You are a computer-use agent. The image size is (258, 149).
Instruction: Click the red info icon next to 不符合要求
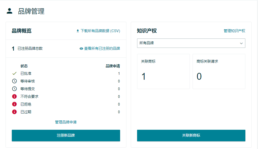(x=15, y=97)
